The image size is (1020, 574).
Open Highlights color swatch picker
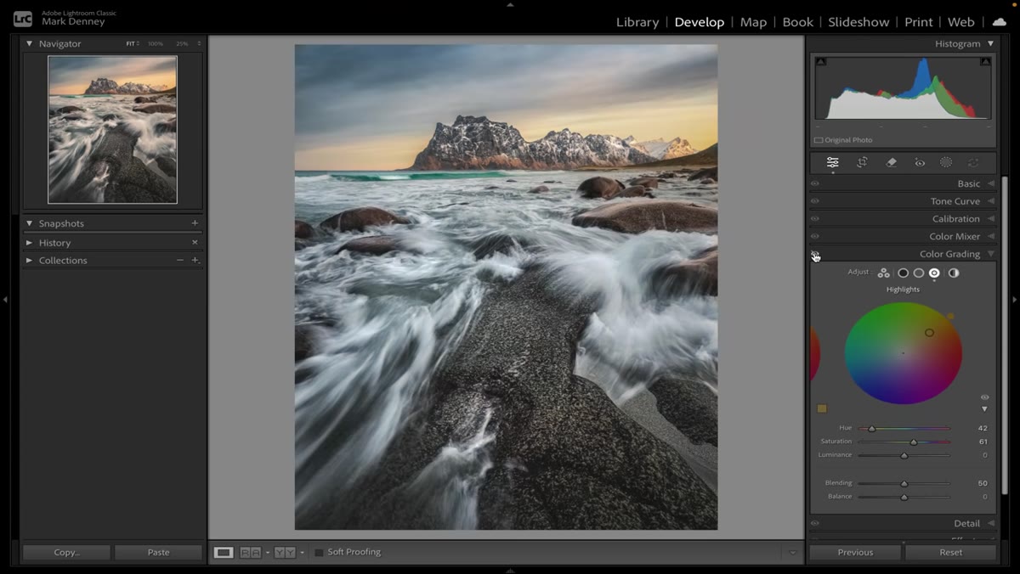tap(822, 408)
